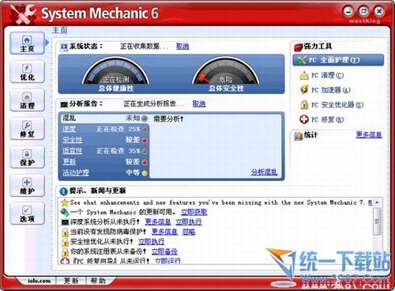The image size is (395, 291).
Task: Launch PC 清理 tool with broom icon
Action: [x=322, y=75]
